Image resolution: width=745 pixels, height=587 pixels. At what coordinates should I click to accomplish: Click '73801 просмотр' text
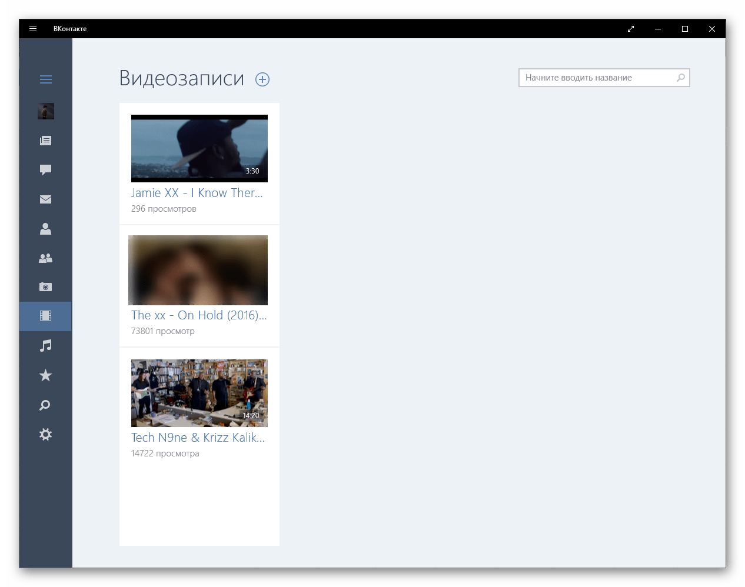pos(163,331)
